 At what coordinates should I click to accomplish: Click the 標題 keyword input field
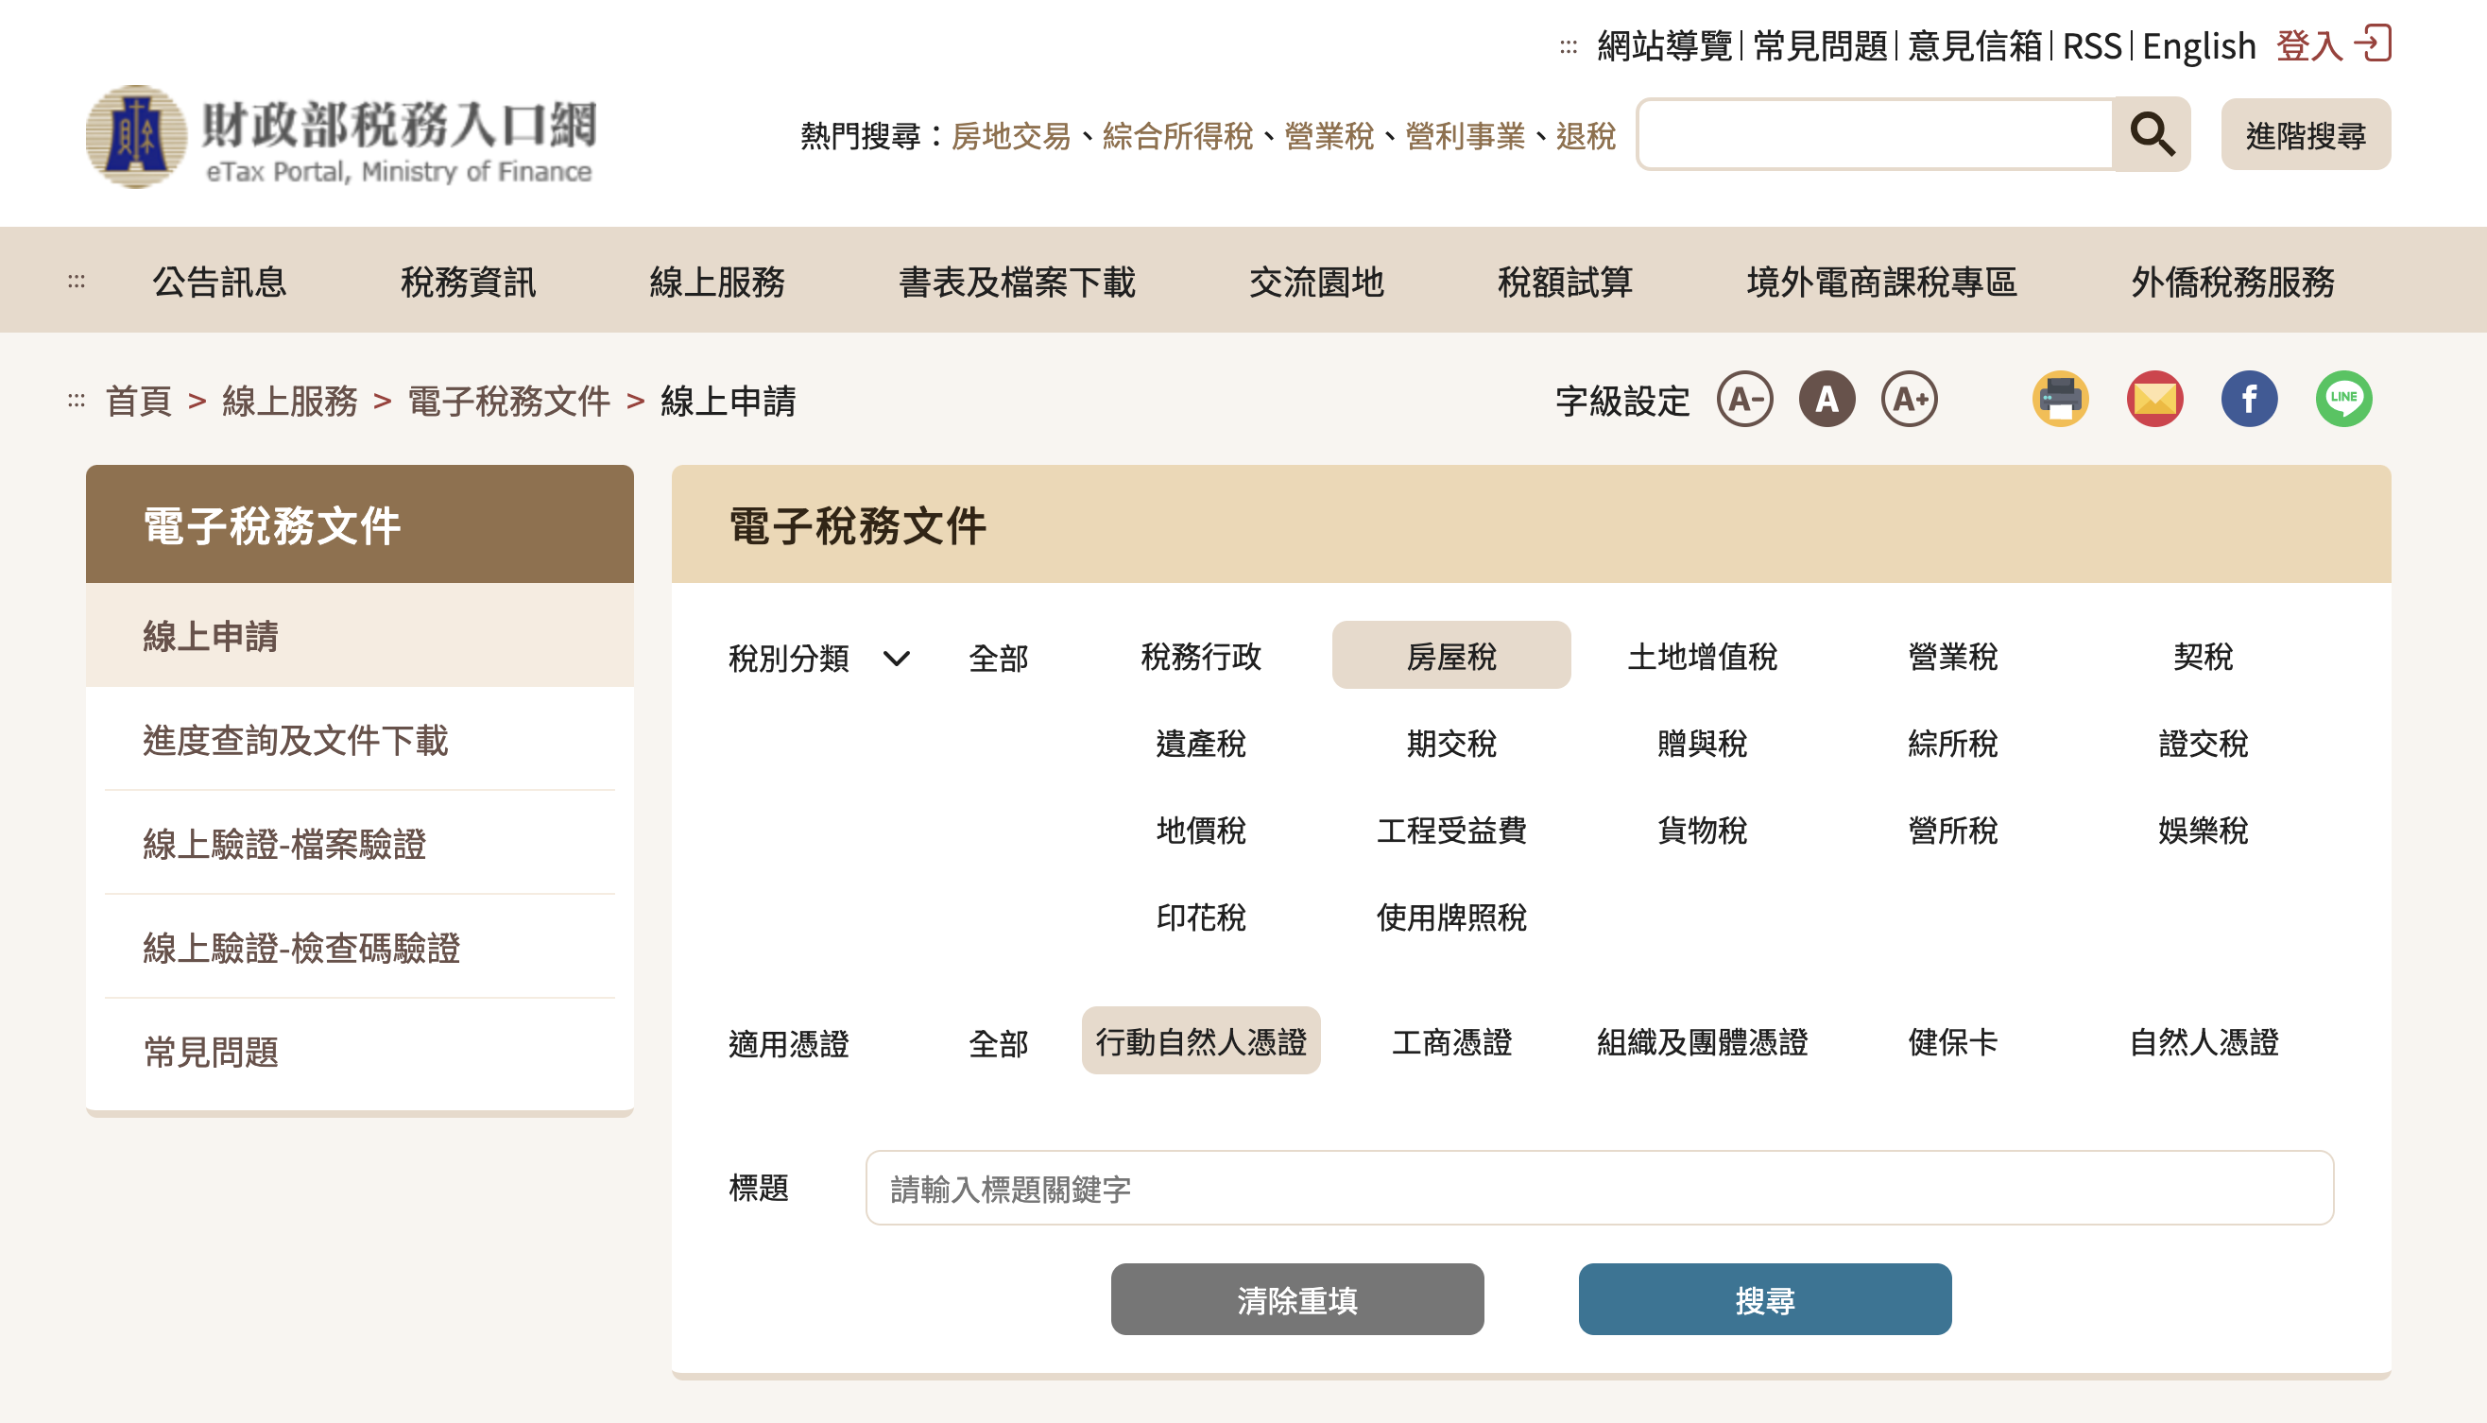[x=1599, y=1188]
